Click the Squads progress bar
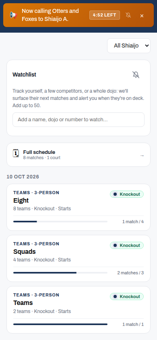 pyautogui.click(x=60, y=273)
